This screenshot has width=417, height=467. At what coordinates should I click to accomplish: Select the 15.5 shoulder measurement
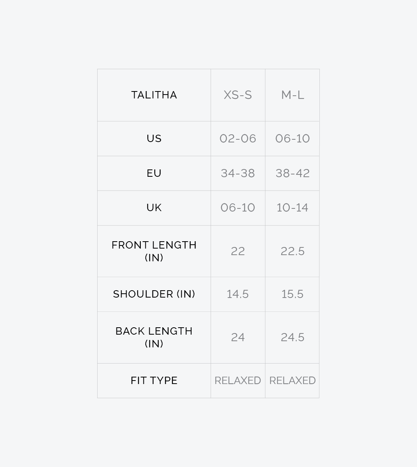(x=292, y=294)
